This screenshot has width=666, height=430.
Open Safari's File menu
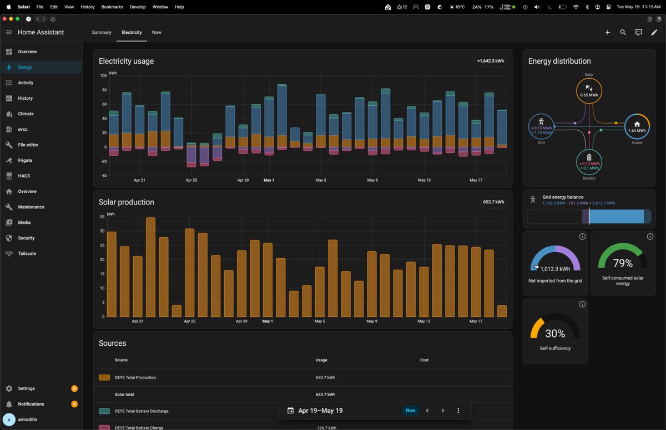40,7
